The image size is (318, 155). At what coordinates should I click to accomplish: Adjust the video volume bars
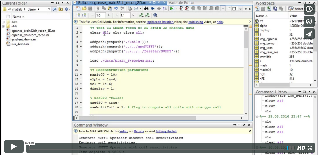tap(291, 148)
